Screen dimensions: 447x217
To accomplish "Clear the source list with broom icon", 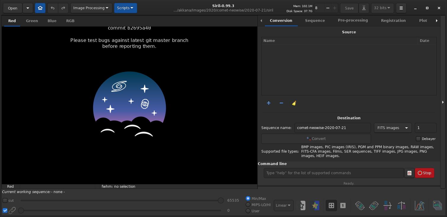I will 294,103.
